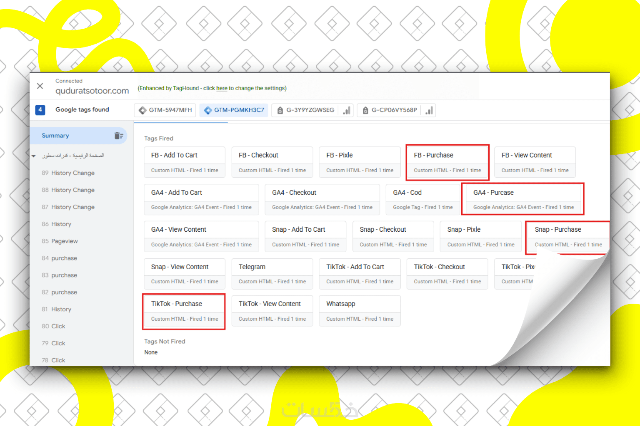Open the FB - Add To Cart tag
Screen dimensions: 640x426
185,162
